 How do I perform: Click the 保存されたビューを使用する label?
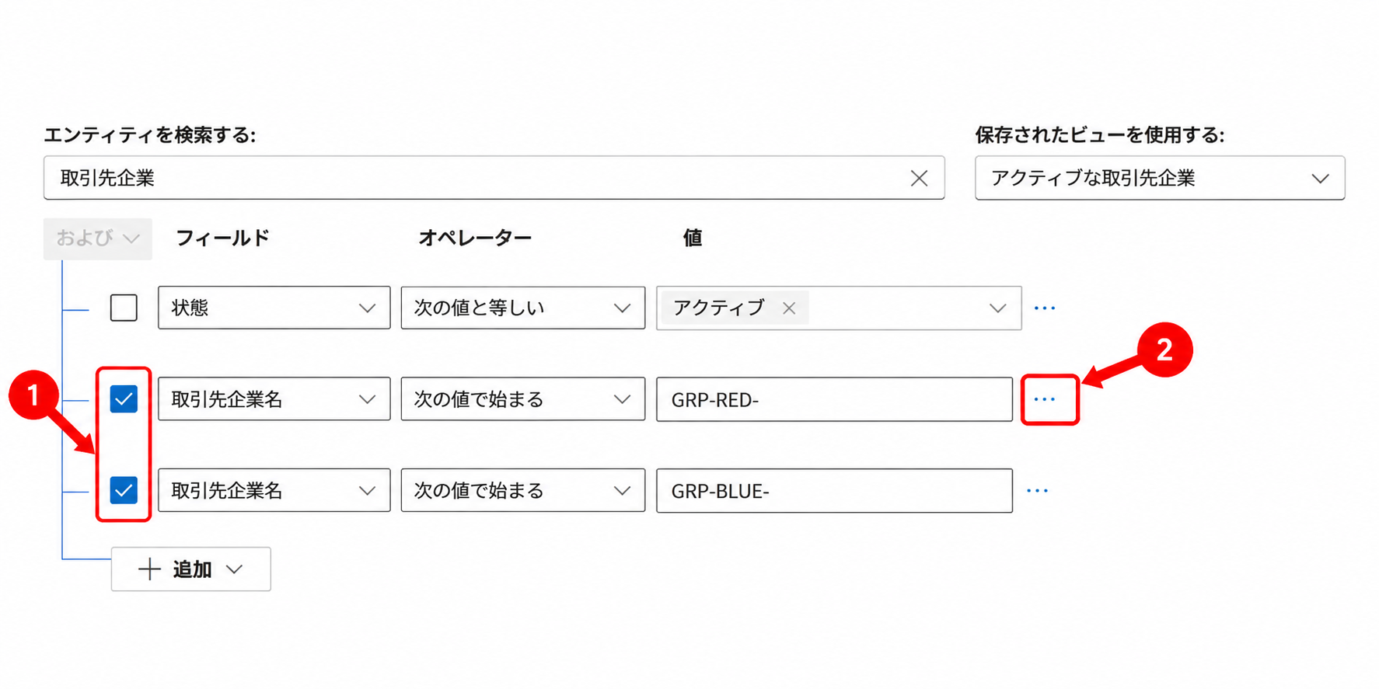click(1100, 135)
